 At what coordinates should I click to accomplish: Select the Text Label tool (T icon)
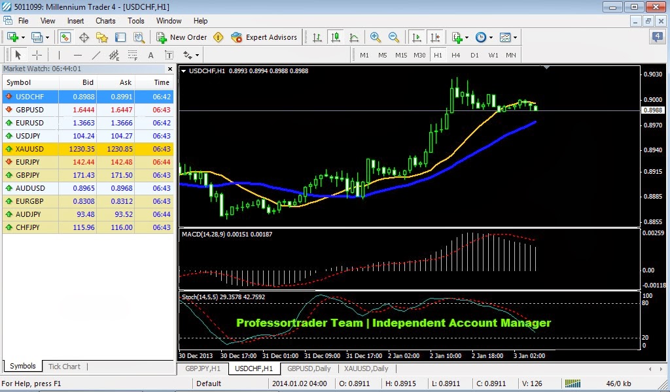click(x=169, y=55)
